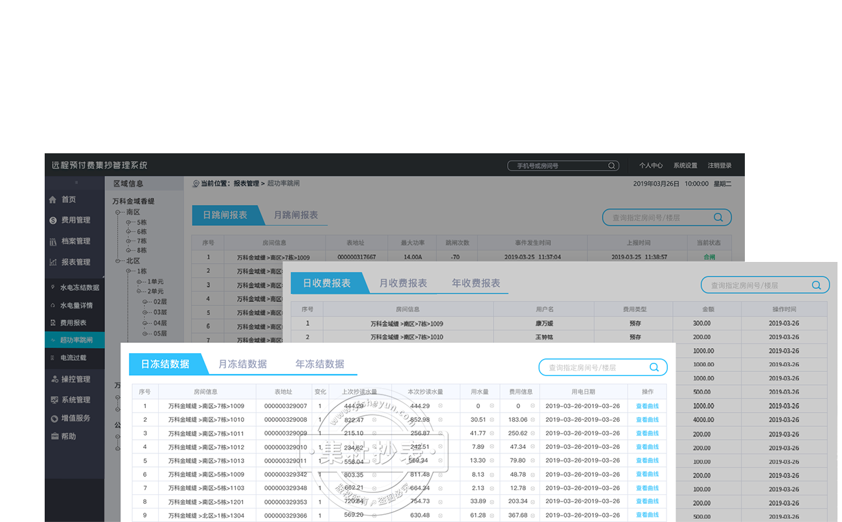842x522 pixels.
Task: Click the 手机号或房间号 search field
Action: tap(558, 166)
